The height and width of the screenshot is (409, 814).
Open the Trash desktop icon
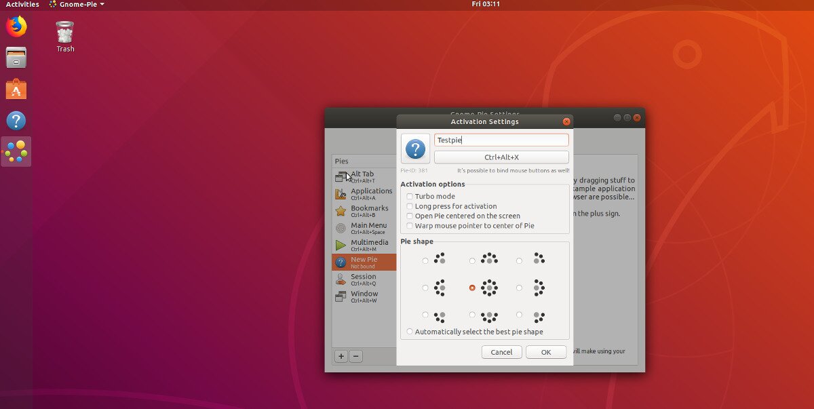tap(65, 37)
